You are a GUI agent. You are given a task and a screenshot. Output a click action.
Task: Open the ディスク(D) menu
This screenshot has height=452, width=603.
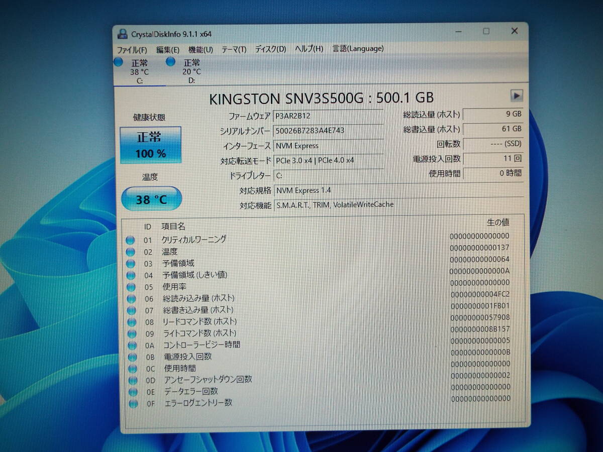click(270, 49)
